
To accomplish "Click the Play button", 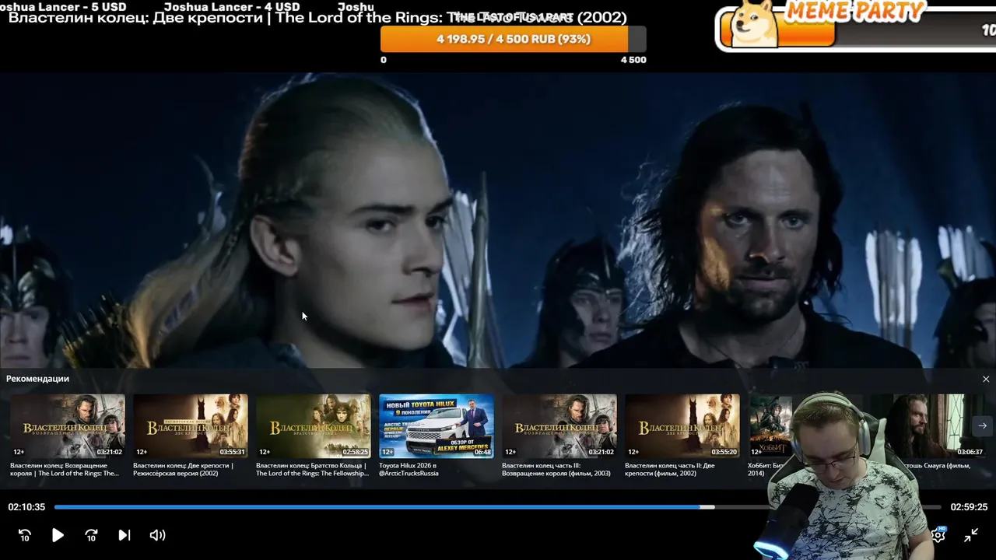I will tap(58, 535).
